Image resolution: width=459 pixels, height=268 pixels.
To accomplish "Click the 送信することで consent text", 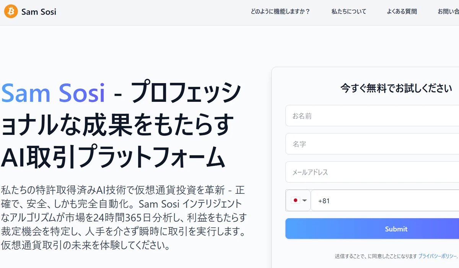I will tap(375, 256).
